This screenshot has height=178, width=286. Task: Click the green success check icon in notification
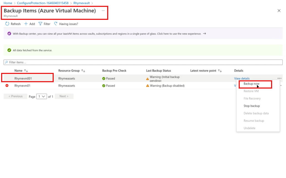[x=9, y=50]
